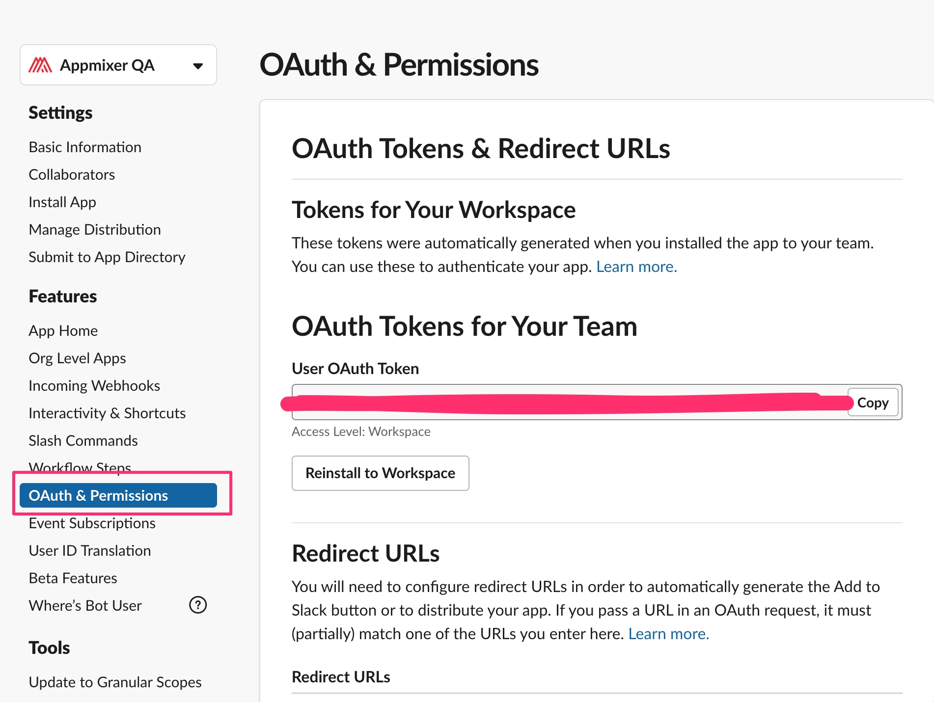Open App Home feature page
The width and height of the screenshot is (934, 702).
(63, 331)
